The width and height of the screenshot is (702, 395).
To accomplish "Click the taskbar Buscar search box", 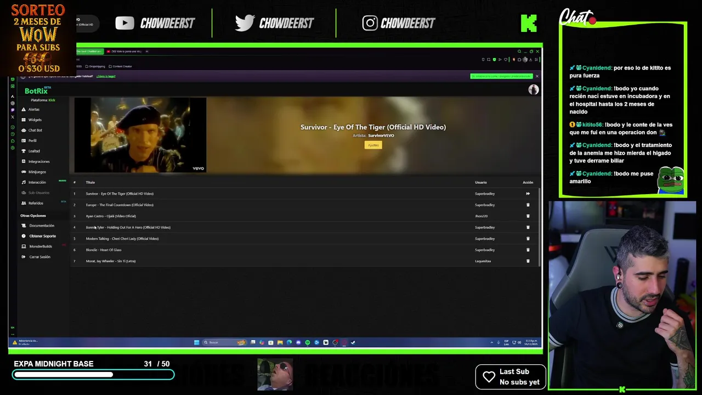I will click(224, 342).
